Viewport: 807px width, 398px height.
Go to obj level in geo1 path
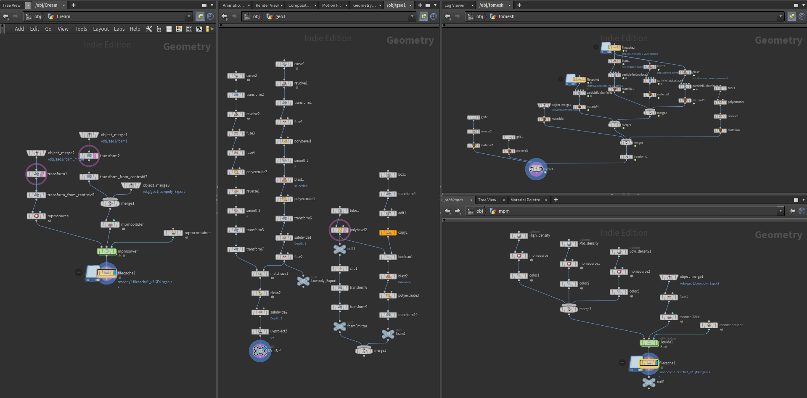tap(257, 16)
